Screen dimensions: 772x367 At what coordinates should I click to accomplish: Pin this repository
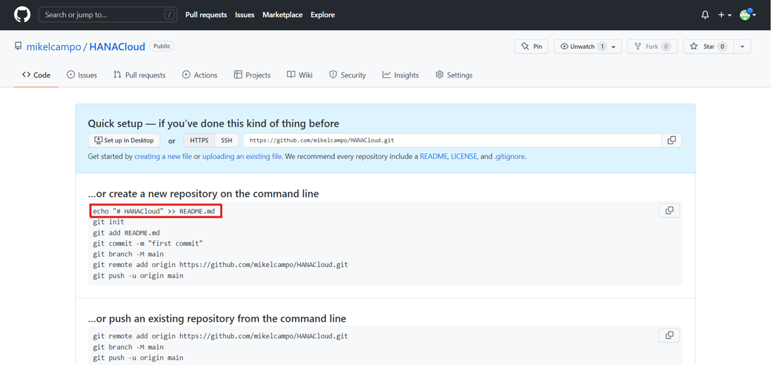(x=532, y=47)
